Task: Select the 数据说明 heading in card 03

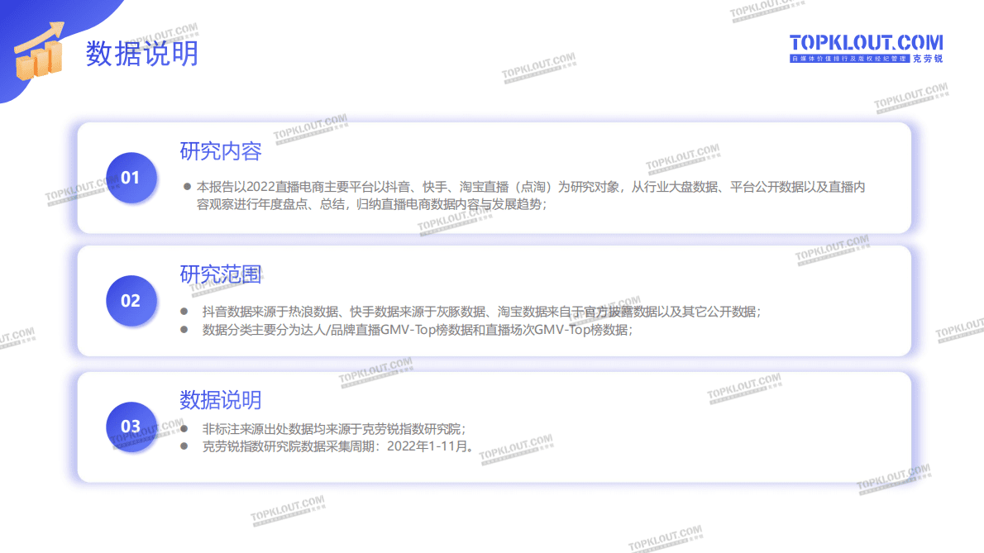Action: [221, 400]
